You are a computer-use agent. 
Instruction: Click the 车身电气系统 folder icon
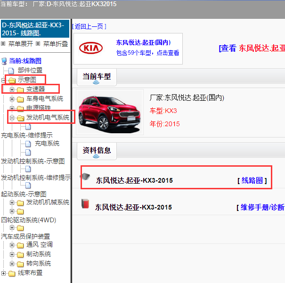[20, 99]
